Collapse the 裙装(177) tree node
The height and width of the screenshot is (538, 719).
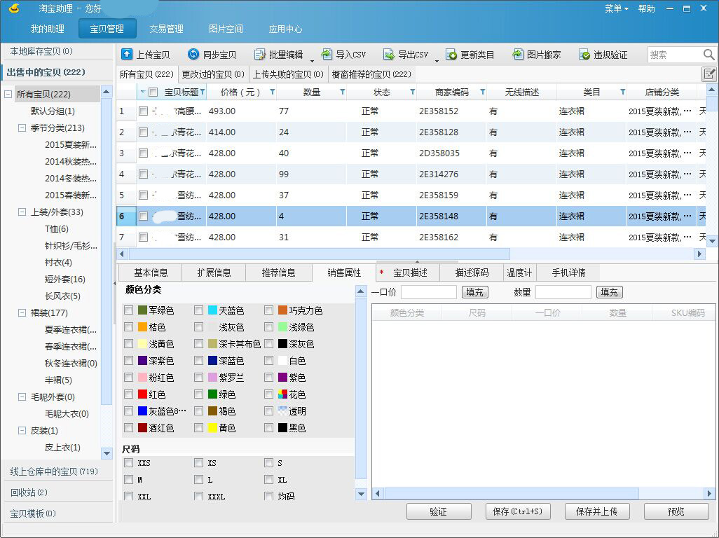click(x=22, y=312)
